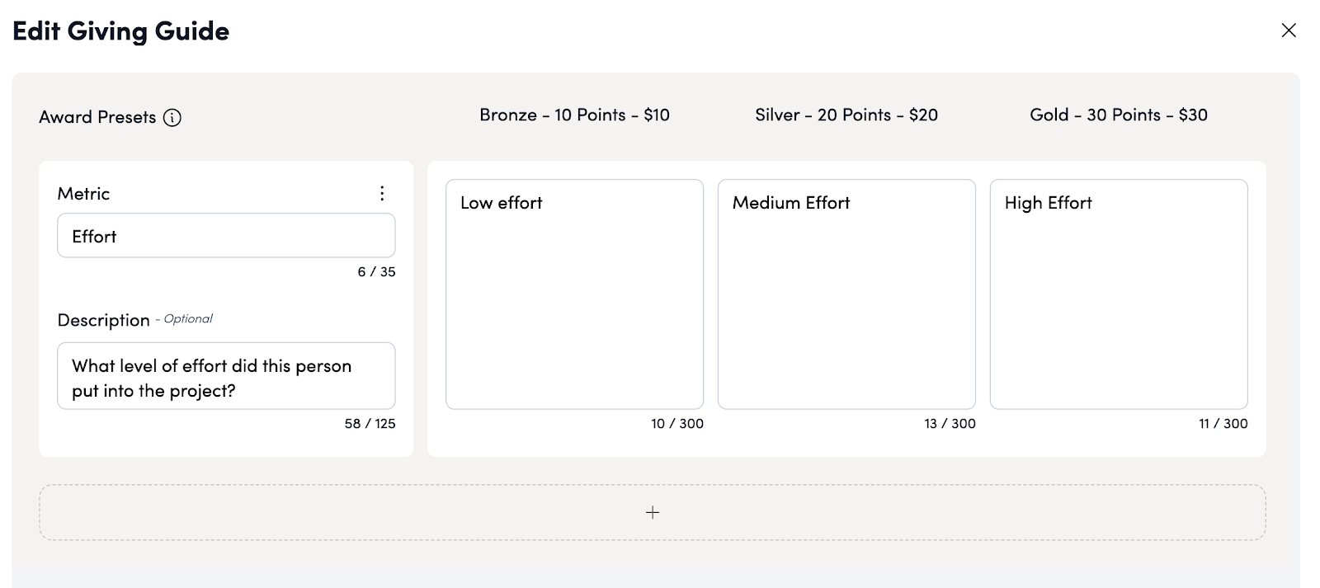Edit the Low effort text area
The height and width of the screenshot is (588, 1320).
pos(574,294)
